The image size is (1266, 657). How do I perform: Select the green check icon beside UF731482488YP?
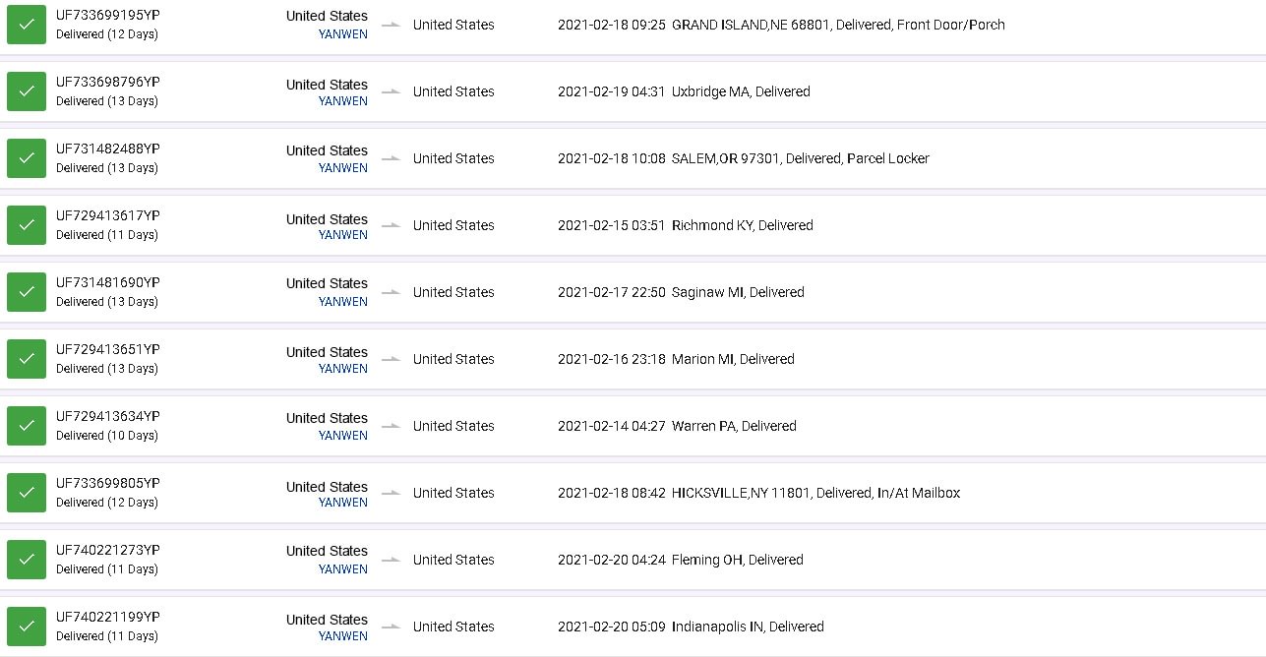tap(27, 158)
